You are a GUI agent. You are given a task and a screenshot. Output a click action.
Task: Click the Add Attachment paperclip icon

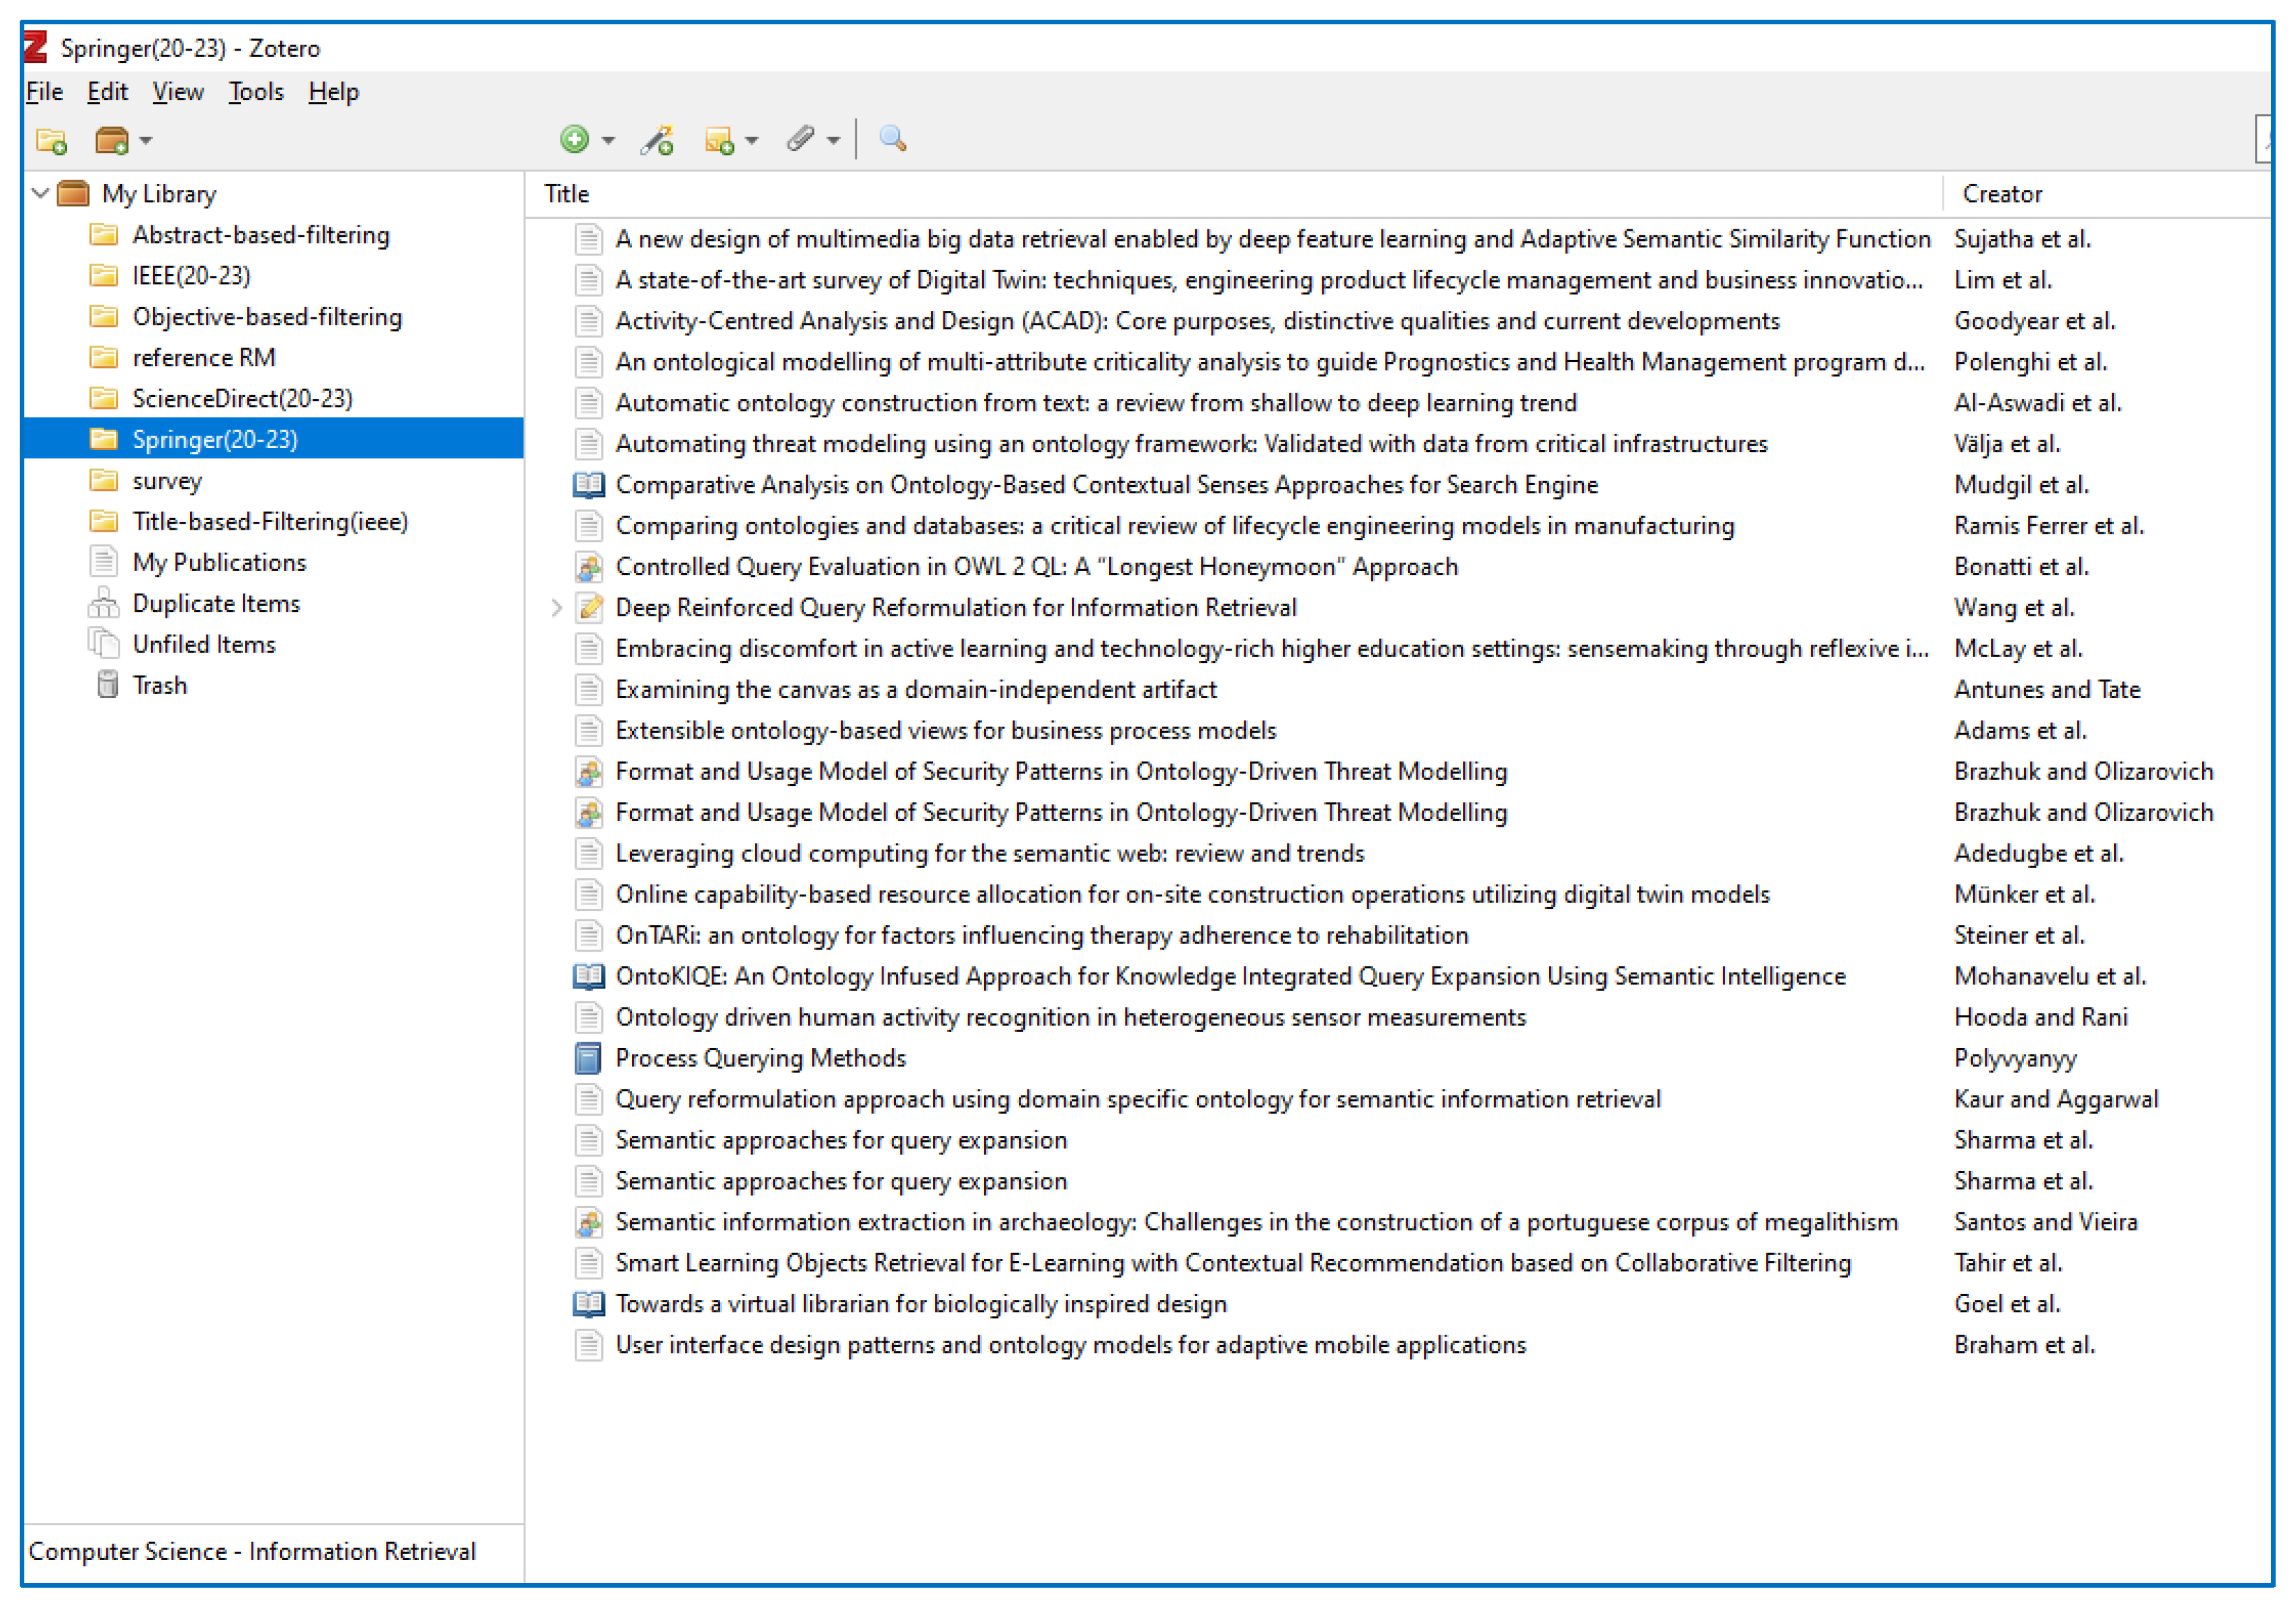point(800,139)
